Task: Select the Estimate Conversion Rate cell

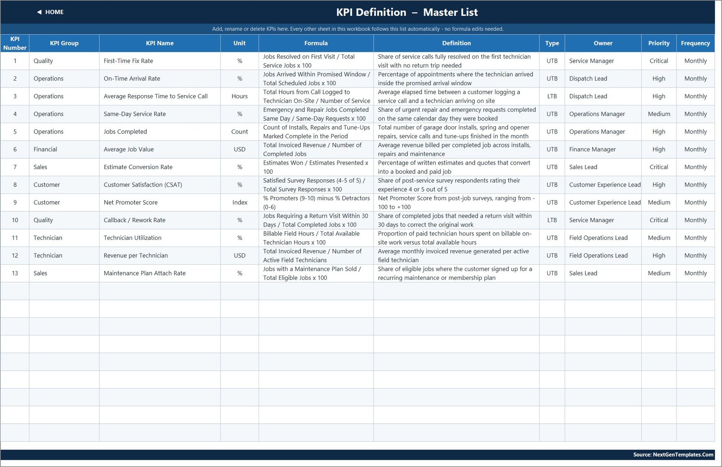Action: [x=160, y=167]
